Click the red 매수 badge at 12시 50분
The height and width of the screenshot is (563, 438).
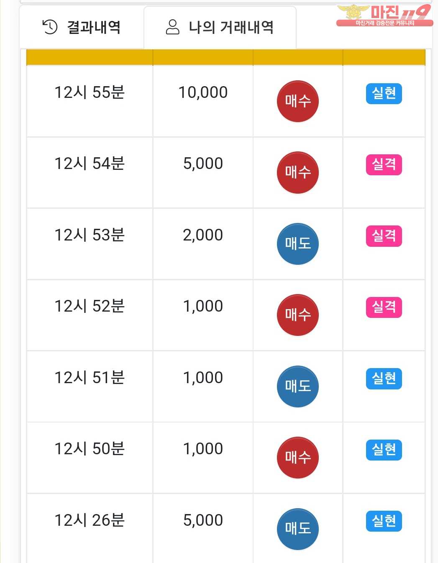pos(298,458)
